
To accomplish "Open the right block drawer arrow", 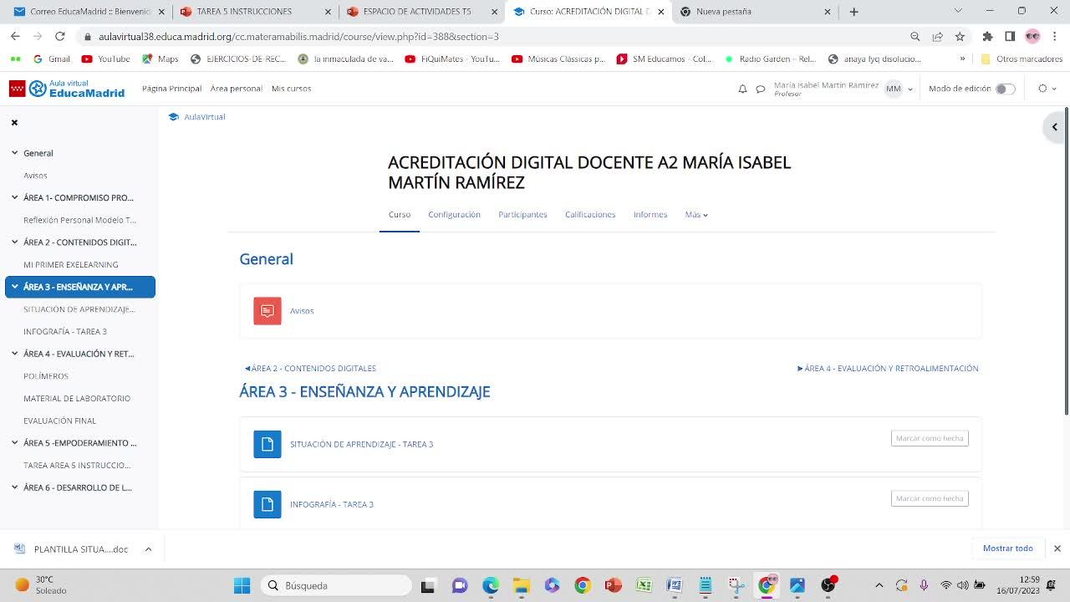I will click(x=1054, y=127).
